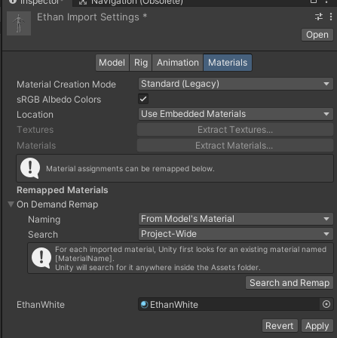Click the EthanWhite object picker circle icon

pos(326,304)
